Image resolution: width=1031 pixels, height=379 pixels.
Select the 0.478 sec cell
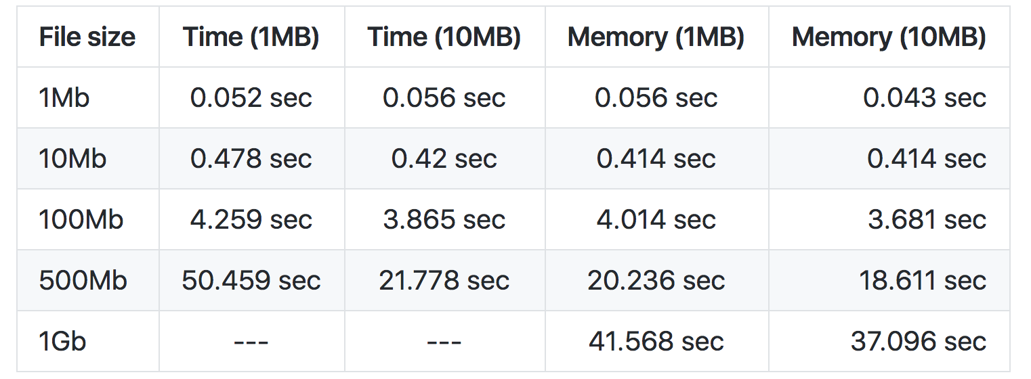pos(251,159)
